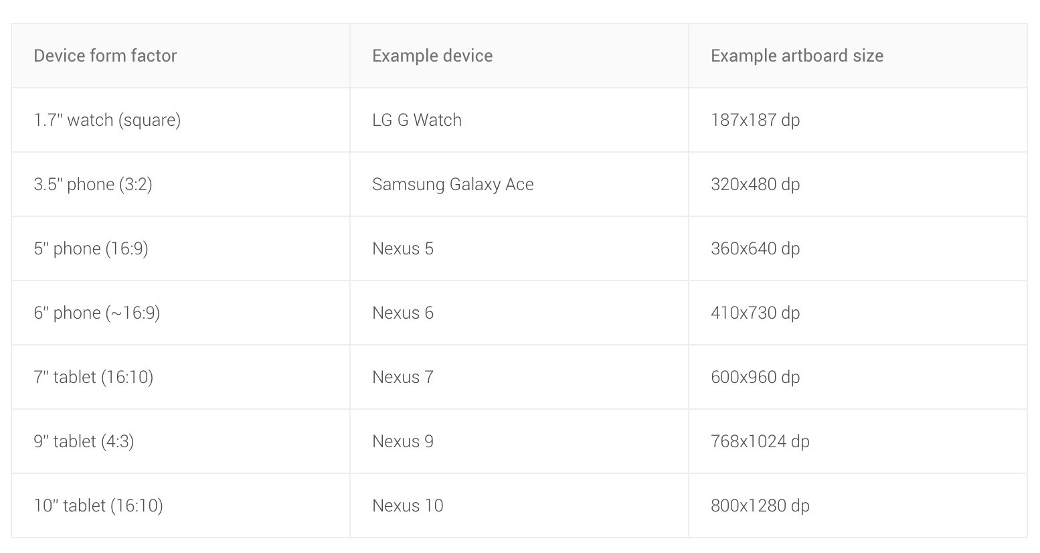
Task: Click the 410x730 dp value
Action: 756,313
